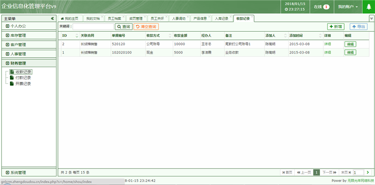Switch to the 我的主页 tab

(70, 18)
